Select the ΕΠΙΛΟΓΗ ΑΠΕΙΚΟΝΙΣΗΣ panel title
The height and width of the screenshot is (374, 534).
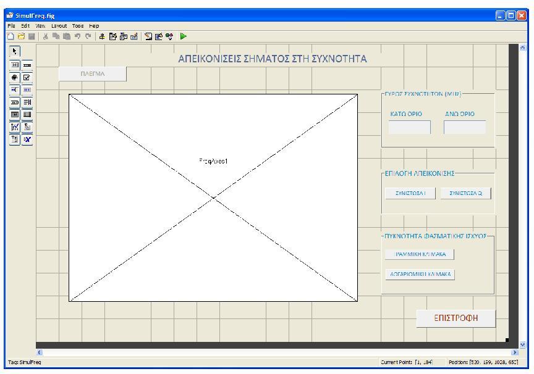coord(420,173)
